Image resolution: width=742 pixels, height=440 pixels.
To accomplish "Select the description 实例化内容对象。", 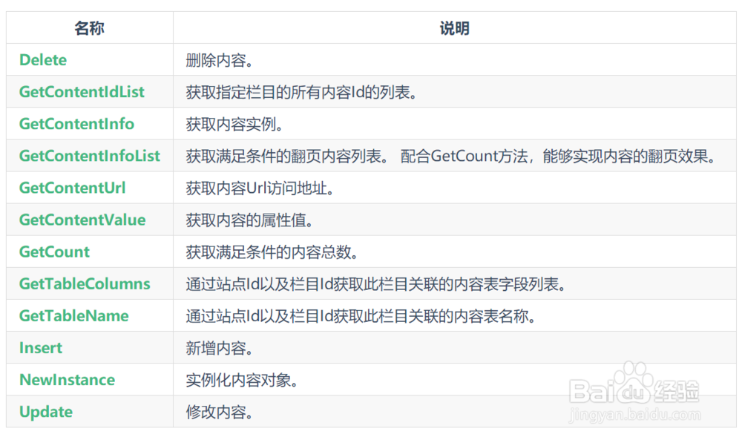I will pos(243,381).
